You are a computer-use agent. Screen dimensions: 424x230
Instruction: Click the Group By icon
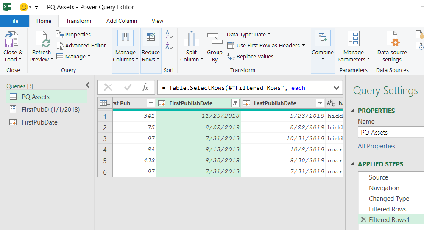(x=215, y=39)
